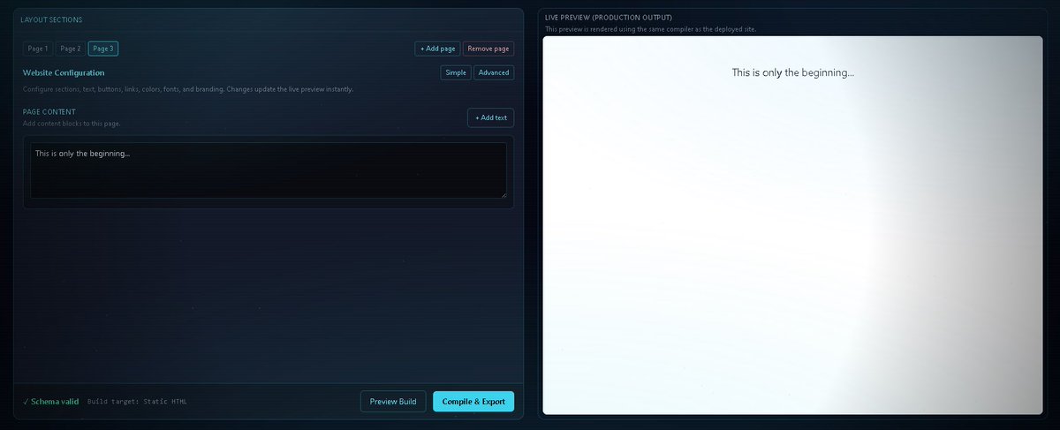This screenshot has width=1060, height=430.
Task: Click the Compile & Export button
Action: click(473, 402)
